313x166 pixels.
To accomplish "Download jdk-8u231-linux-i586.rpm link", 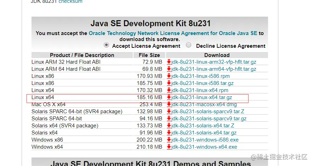I will click(x=200, y=76).
